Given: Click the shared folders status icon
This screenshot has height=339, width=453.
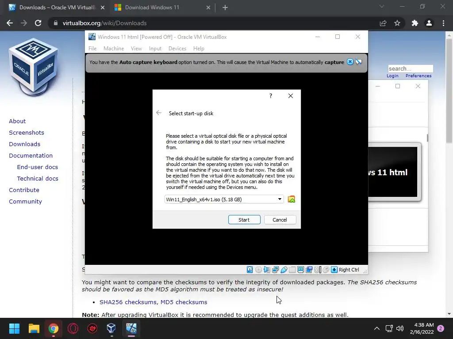Looking at the screenshot, I should (292, 270).
